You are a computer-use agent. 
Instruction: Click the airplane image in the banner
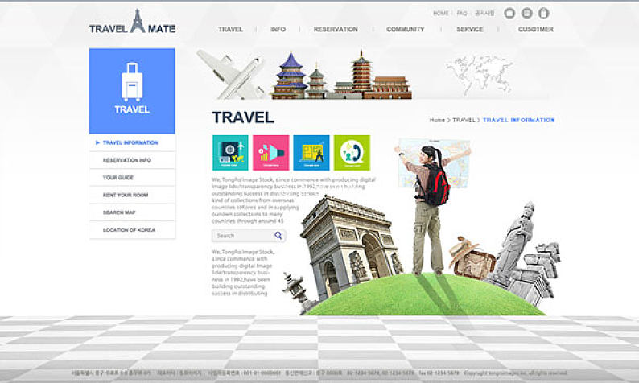232,75
